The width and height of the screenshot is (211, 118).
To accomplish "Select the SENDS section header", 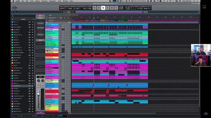I will point(40,40).
